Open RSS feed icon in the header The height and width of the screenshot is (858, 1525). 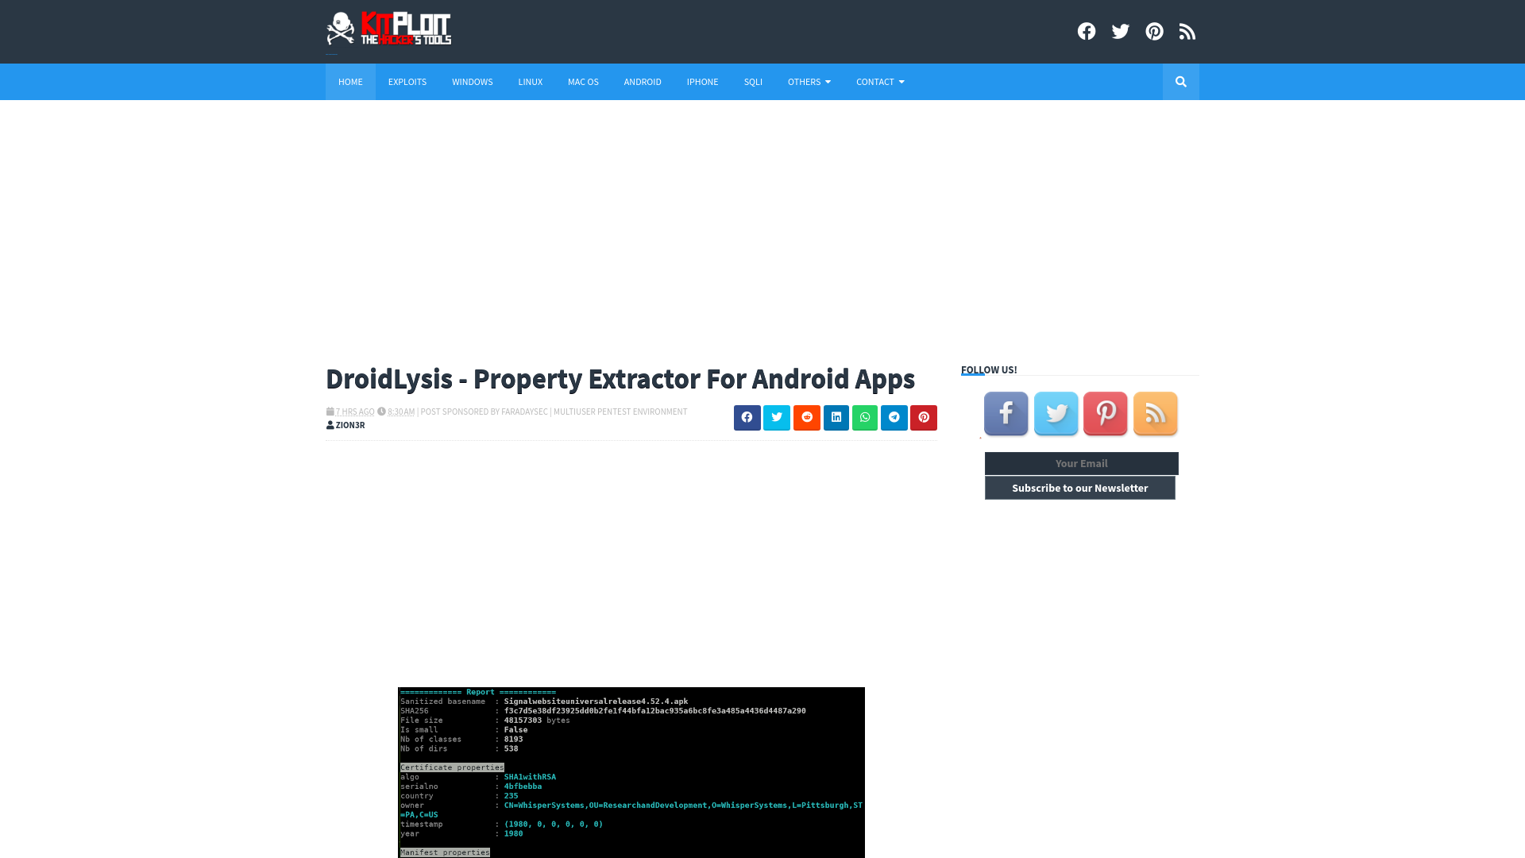(x=1187, y=32)
